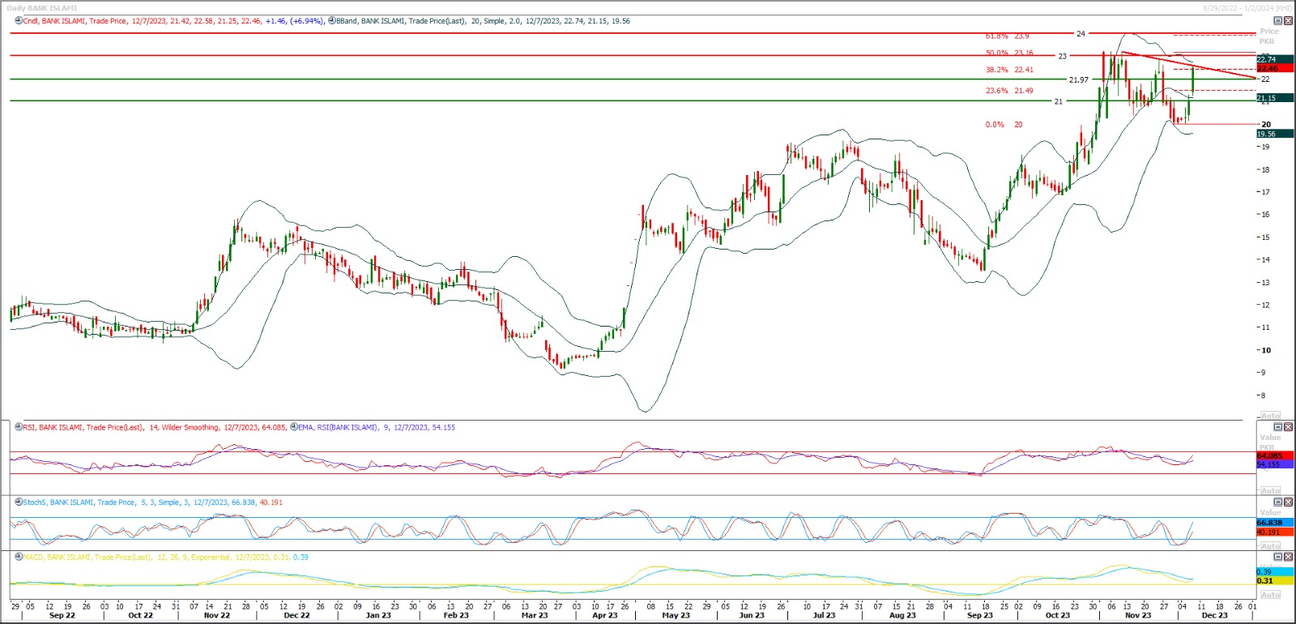
Task: Click the 15 tick on price axis
Action: coord(1266,237)
